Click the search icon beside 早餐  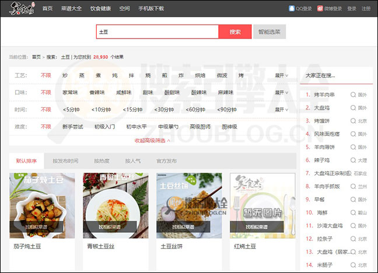(353, 199)
